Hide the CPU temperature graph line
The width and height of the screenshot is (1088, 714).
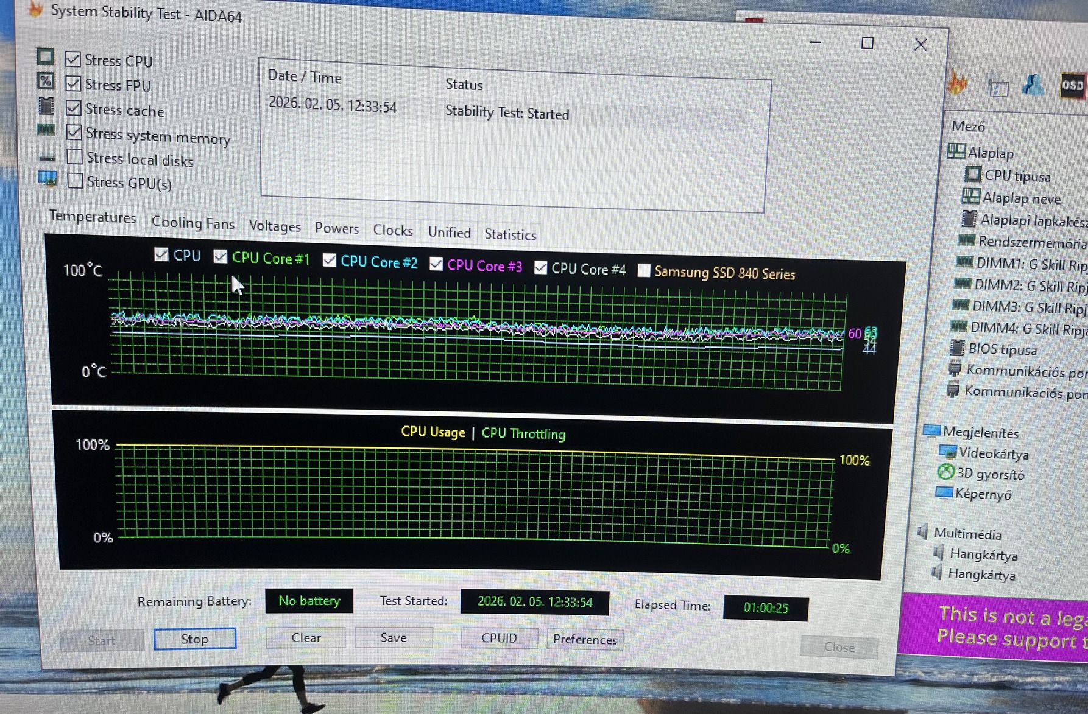point(161,254)
